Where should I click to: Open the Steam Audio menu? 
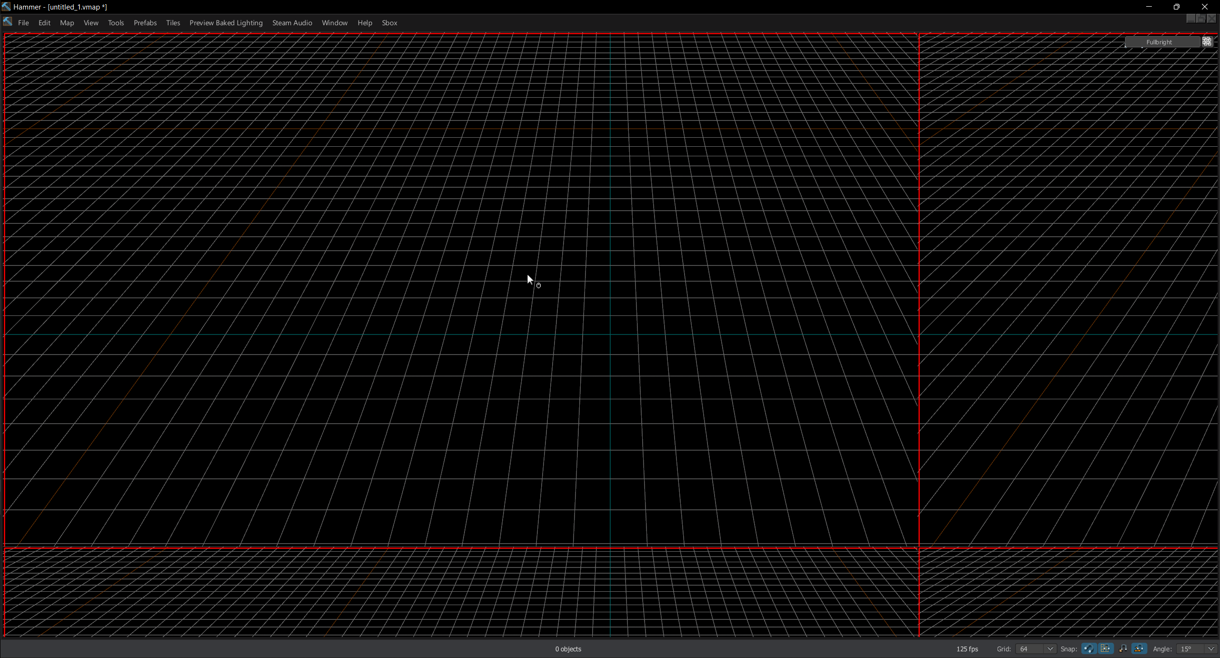point(292,22)
